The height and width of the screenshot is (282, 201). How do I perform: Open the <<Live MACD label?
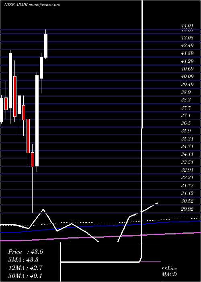(169, 271)
